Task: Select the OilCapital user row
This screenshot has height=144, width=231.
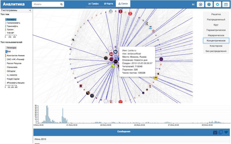Action: pos(11,71)
